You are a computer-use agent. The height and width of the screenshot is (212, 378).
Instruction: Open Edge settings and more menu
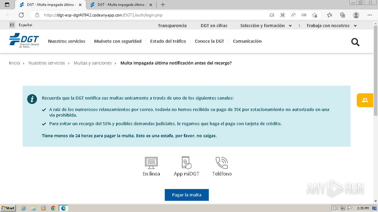[x=370, y=15]
